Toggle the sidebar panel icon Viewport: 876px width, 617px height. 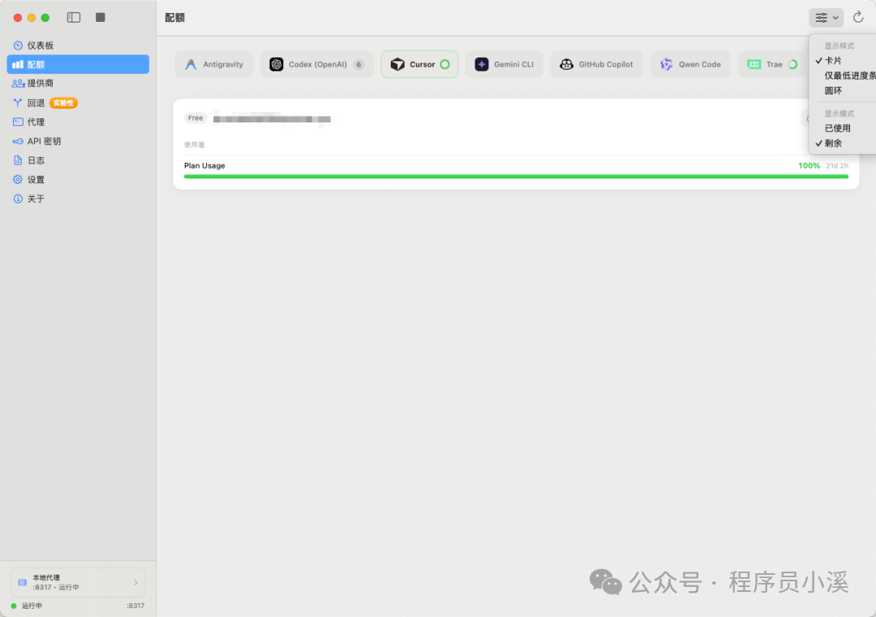click(x=74, y=17)
